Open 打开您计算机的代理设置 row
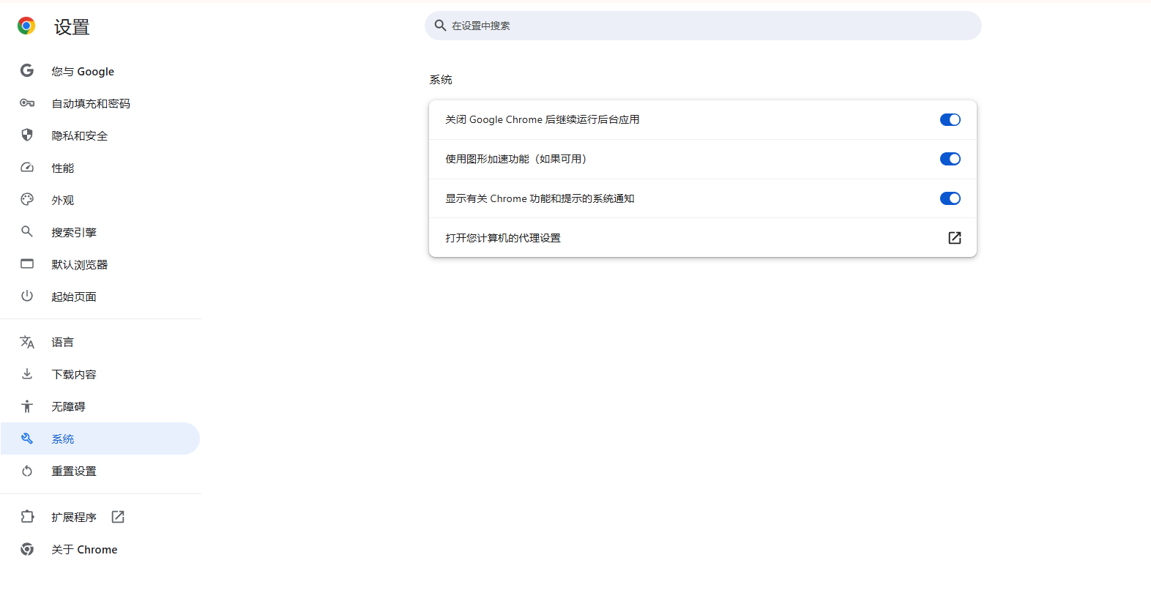1151x593 pixels. [x=703, y=238]
